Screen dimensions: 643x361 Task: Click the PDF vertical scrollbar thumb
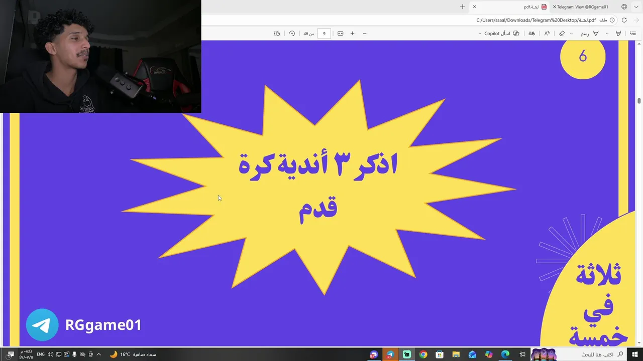click(x=639, y=100)
